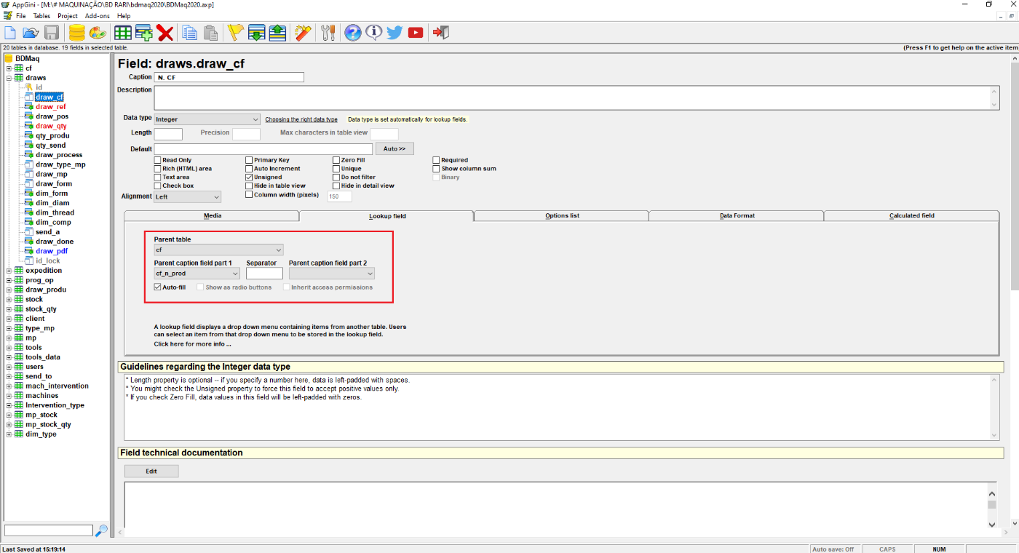Open help with blue question mark icon

click(353, 32)
